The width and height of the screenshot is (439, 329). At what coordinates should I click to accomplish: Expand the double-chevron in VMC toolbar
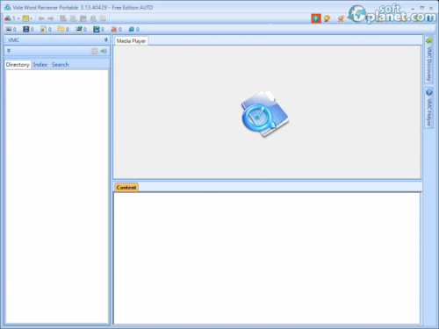pyautogui.click(x=9, y=51)
